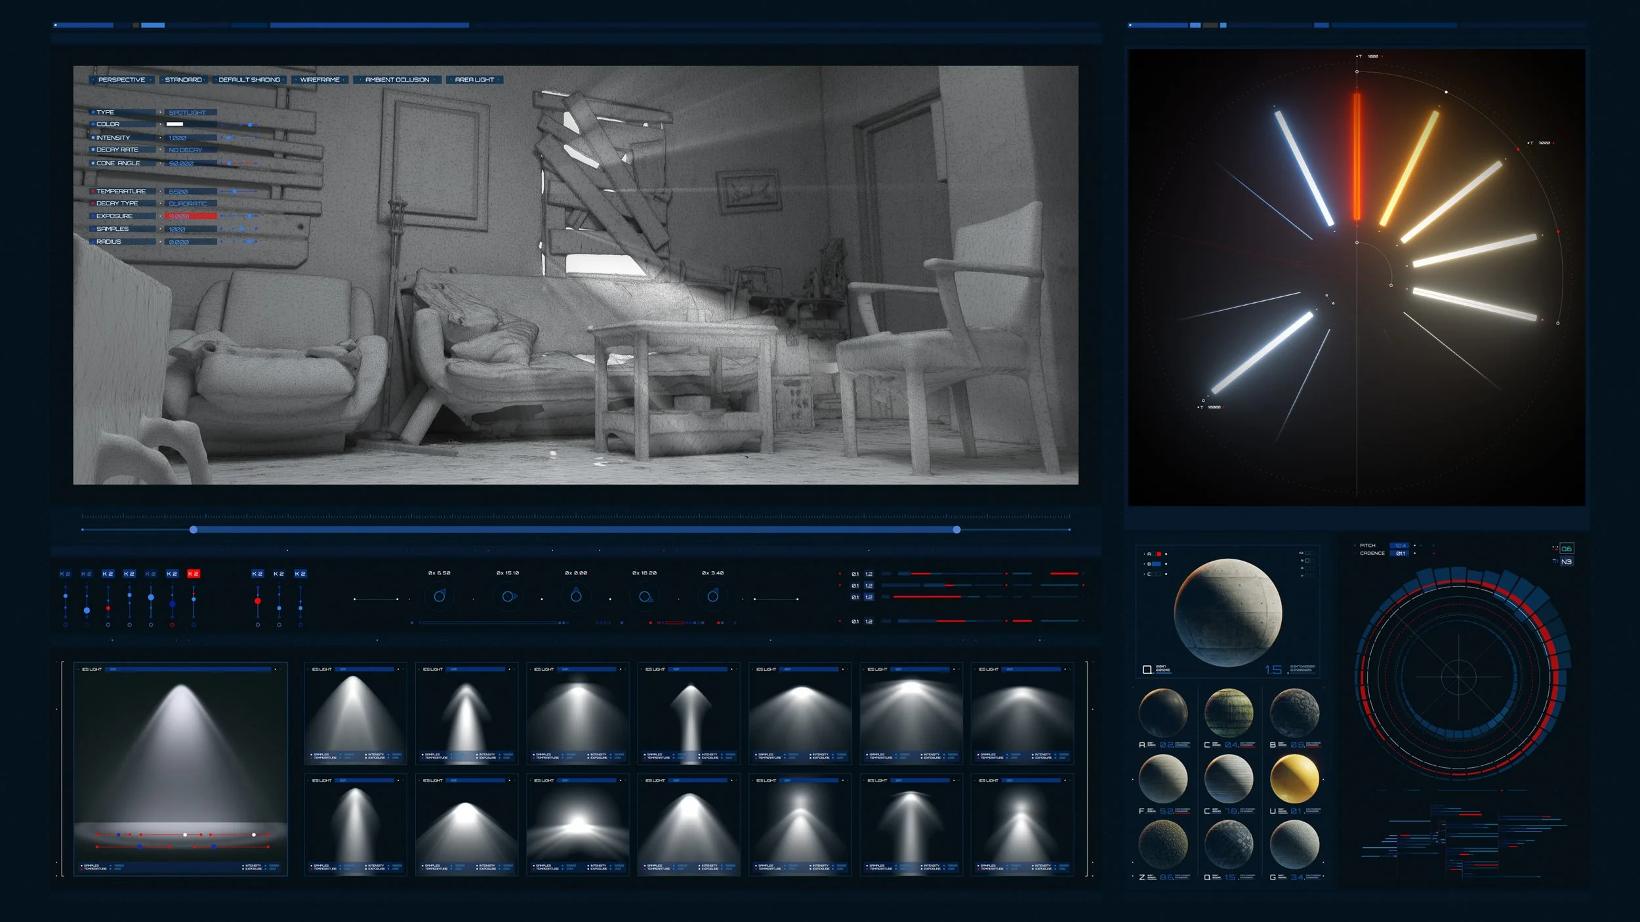This screenshot has width=1640, height=922.
Task: Click the large concrete material preview sphere
Action: point(1227,612)
